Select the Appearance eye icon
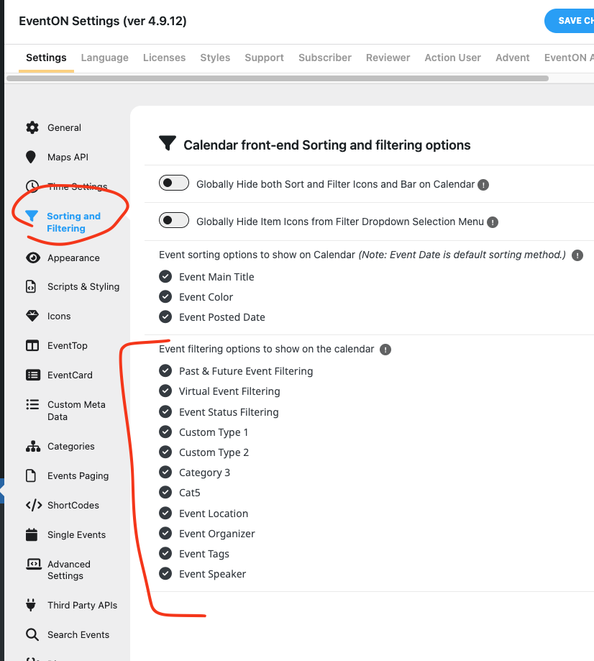Image resolution: width=594 pixels, height=661 pixels. pos(33,258)
